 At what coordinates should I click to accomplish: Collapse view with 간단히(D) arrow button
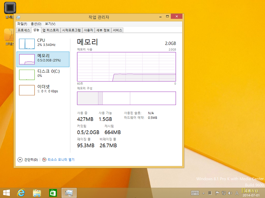(x=20, y=160)
